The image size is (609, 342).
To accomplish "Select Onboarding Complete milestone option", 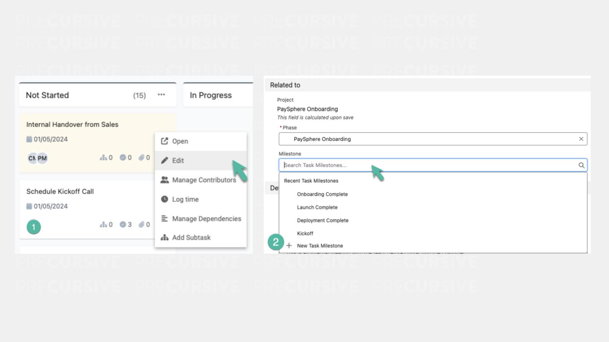I will click(322, 194).
